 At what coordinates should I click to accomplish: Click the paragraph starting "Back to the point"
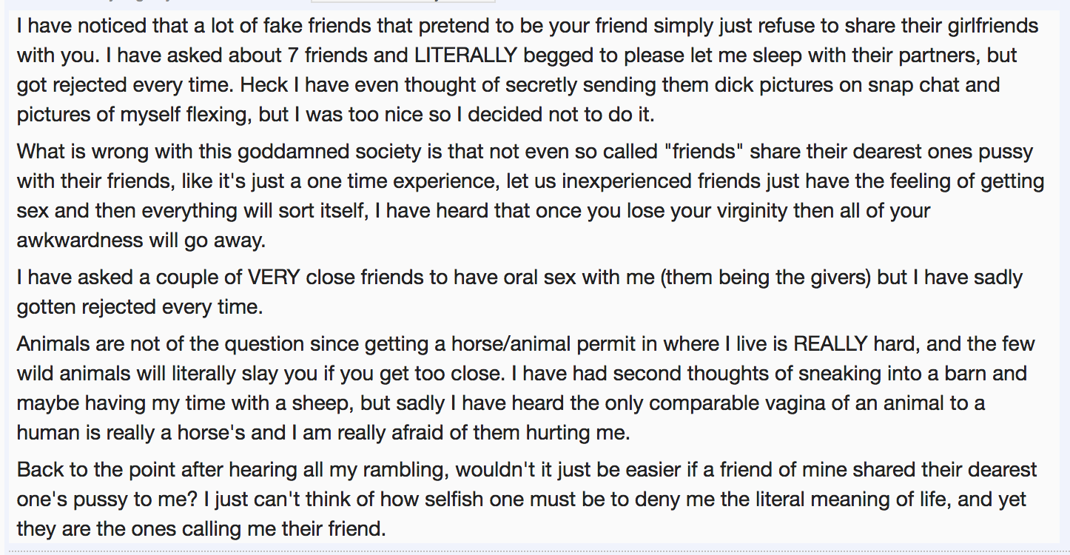(x=518, y=499)
